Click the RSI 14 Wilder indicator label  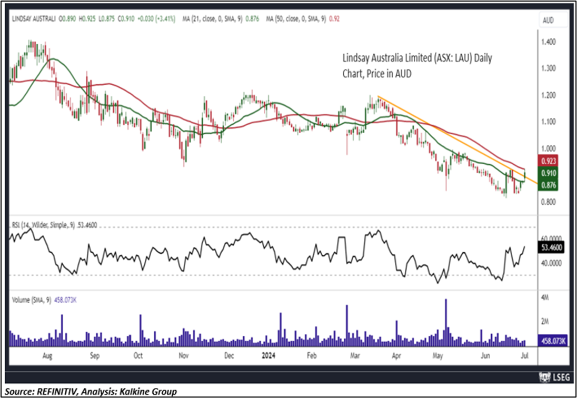pyautogui.click(x=54, y=225)
